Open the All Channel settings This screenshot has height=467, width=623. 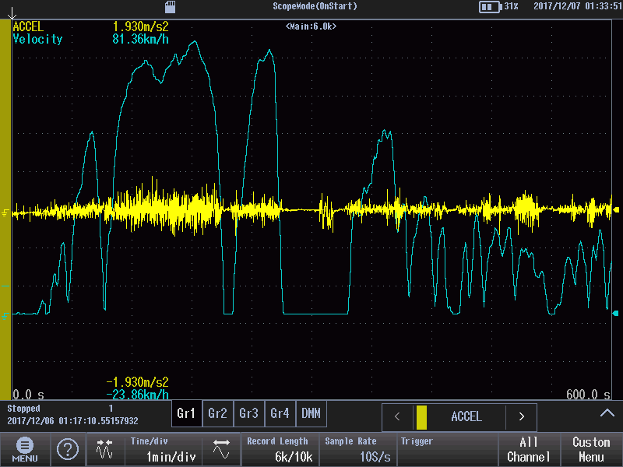coord(529,449)
